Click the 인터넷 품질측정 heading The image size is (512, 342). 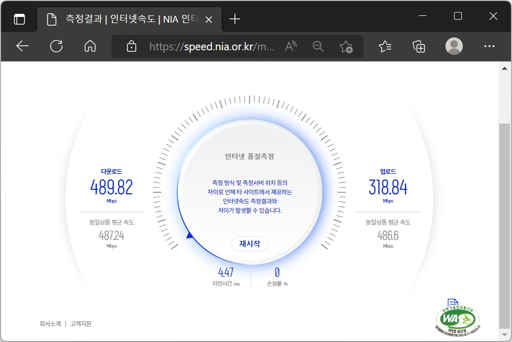[249, 156]
